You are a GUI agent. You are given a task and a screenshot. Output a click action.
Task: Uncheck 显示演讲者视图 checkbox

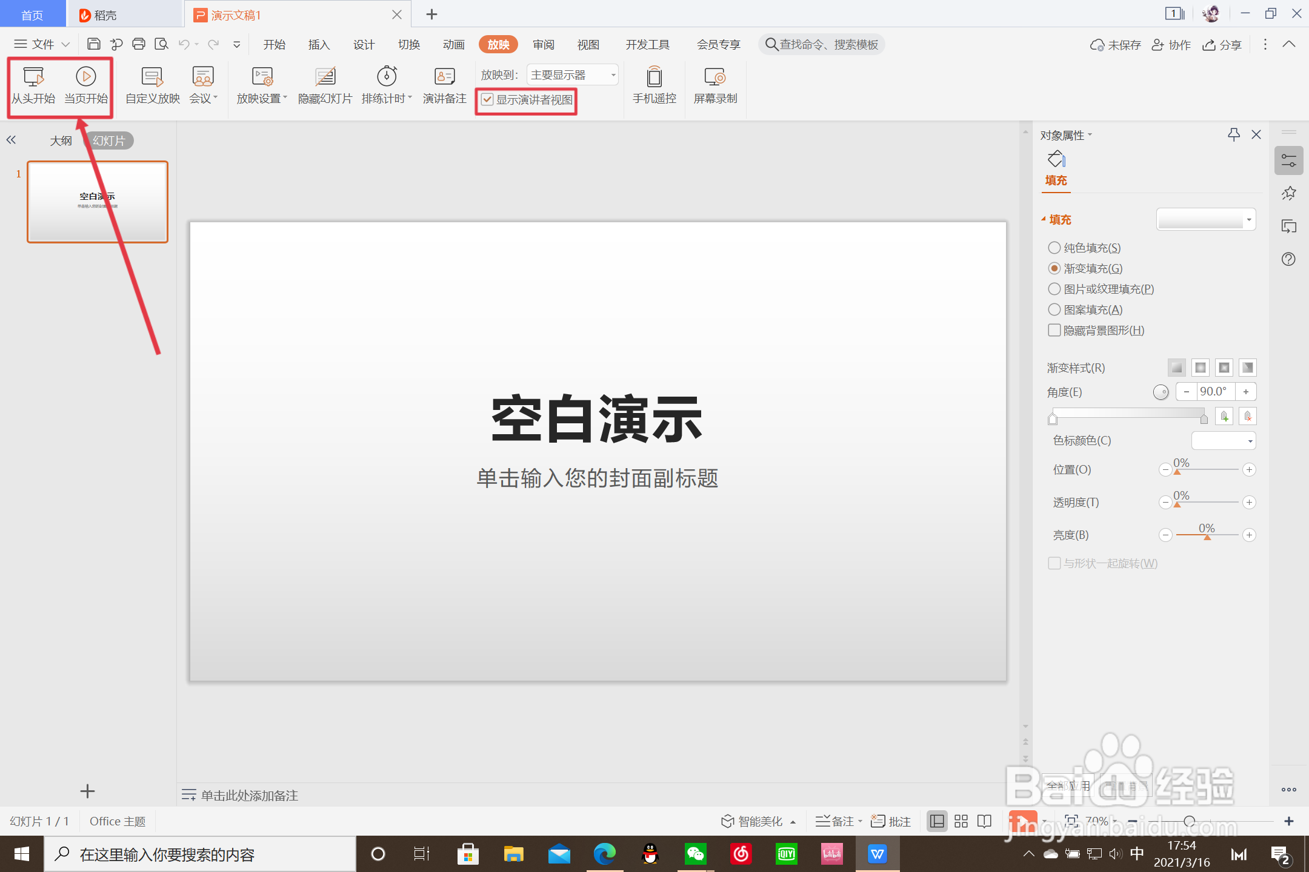pyautogui.click(x=487, y=100)
